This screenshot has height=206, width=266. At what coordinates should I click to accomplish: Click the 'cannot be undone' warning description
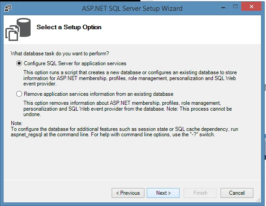127,108
